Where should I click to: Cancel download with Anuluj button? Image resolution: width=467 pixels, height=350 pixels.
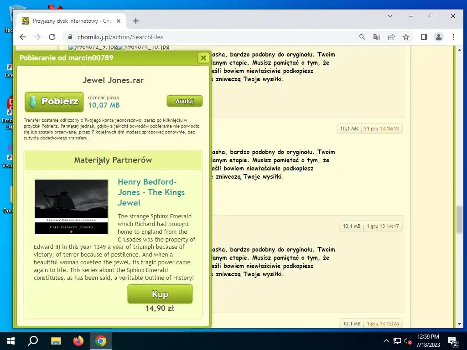185,101
